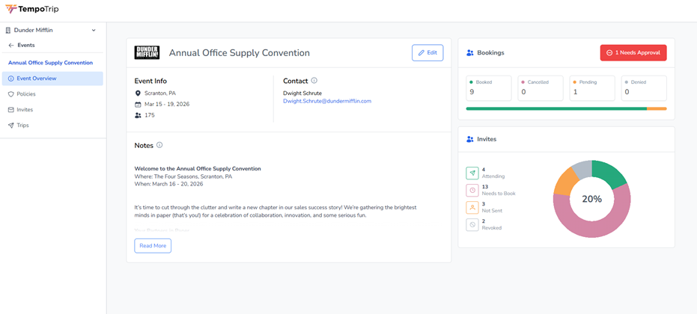Open the Policies section
Viewport: 697px width, 314px height.
coord(25,94)
